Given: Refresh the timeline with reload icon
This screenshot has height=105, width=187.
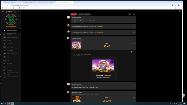Looking at the screenshot, I should point(134,14).
